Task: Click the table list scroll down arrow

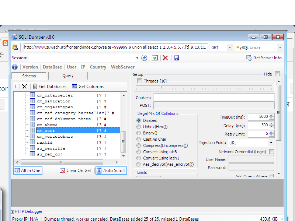Action: click(x=124, y=156)
